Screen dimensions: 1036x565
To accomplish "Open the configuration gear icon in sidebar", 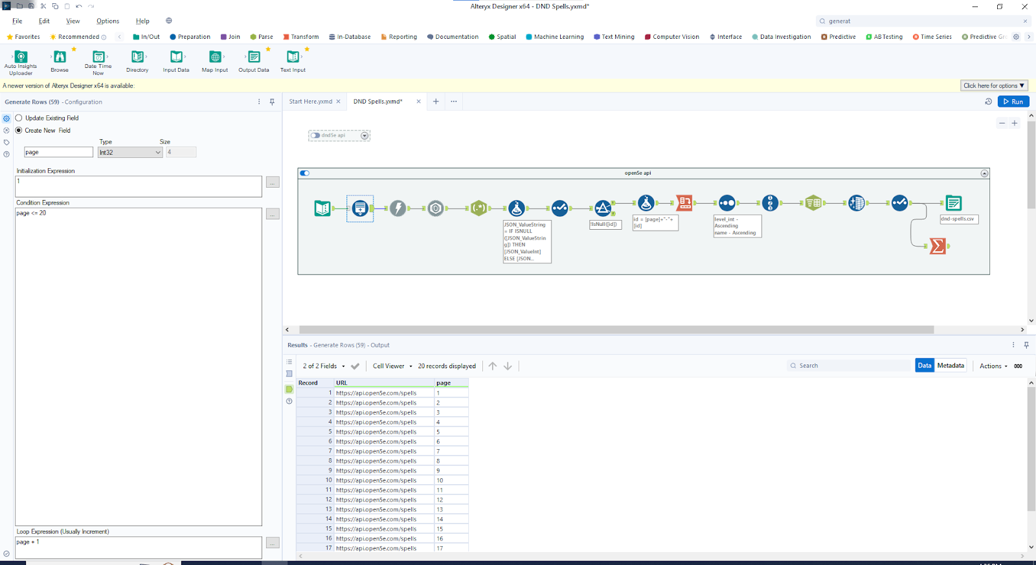I will (6, 118).
